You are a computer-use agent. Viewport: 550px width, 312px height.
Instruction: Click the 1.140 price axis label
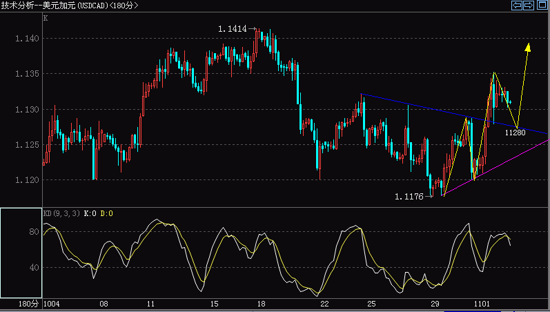[27, 38]
